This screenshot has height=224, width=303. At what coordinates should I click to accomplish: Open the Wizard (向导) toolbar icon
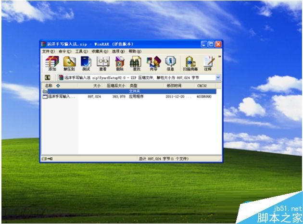[153, 63]
